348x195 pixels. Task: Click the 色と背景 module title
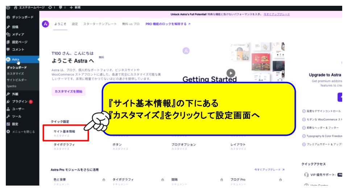[60, 179]
